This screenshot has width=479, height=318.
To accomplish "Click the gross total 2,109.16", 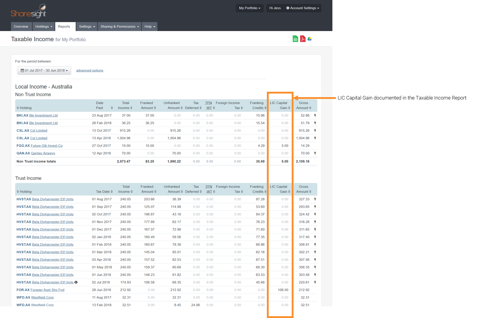I will coord(303,161).
